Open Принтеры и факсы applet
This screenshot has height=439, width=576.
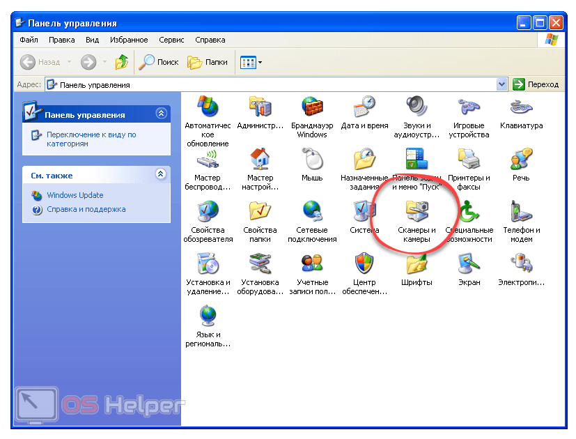469,160
